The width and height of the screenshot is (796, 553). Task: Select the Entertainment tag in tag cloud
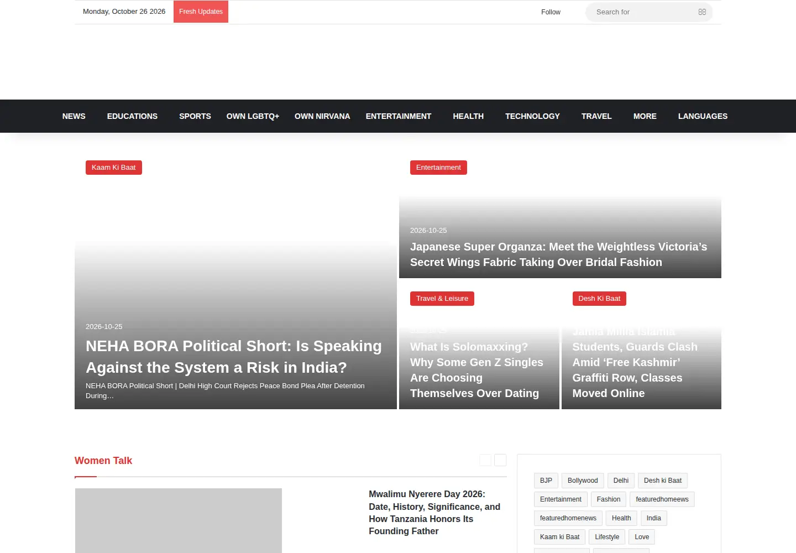point(561,499)
